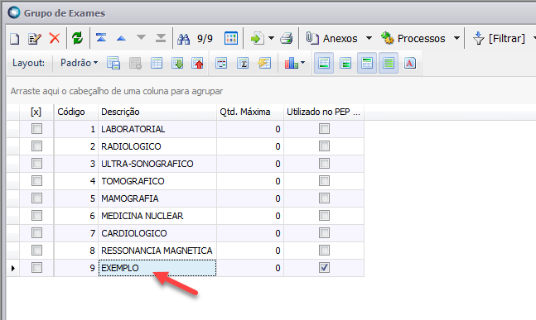
Task: Click the Processos label
Action: pos(421,39)
